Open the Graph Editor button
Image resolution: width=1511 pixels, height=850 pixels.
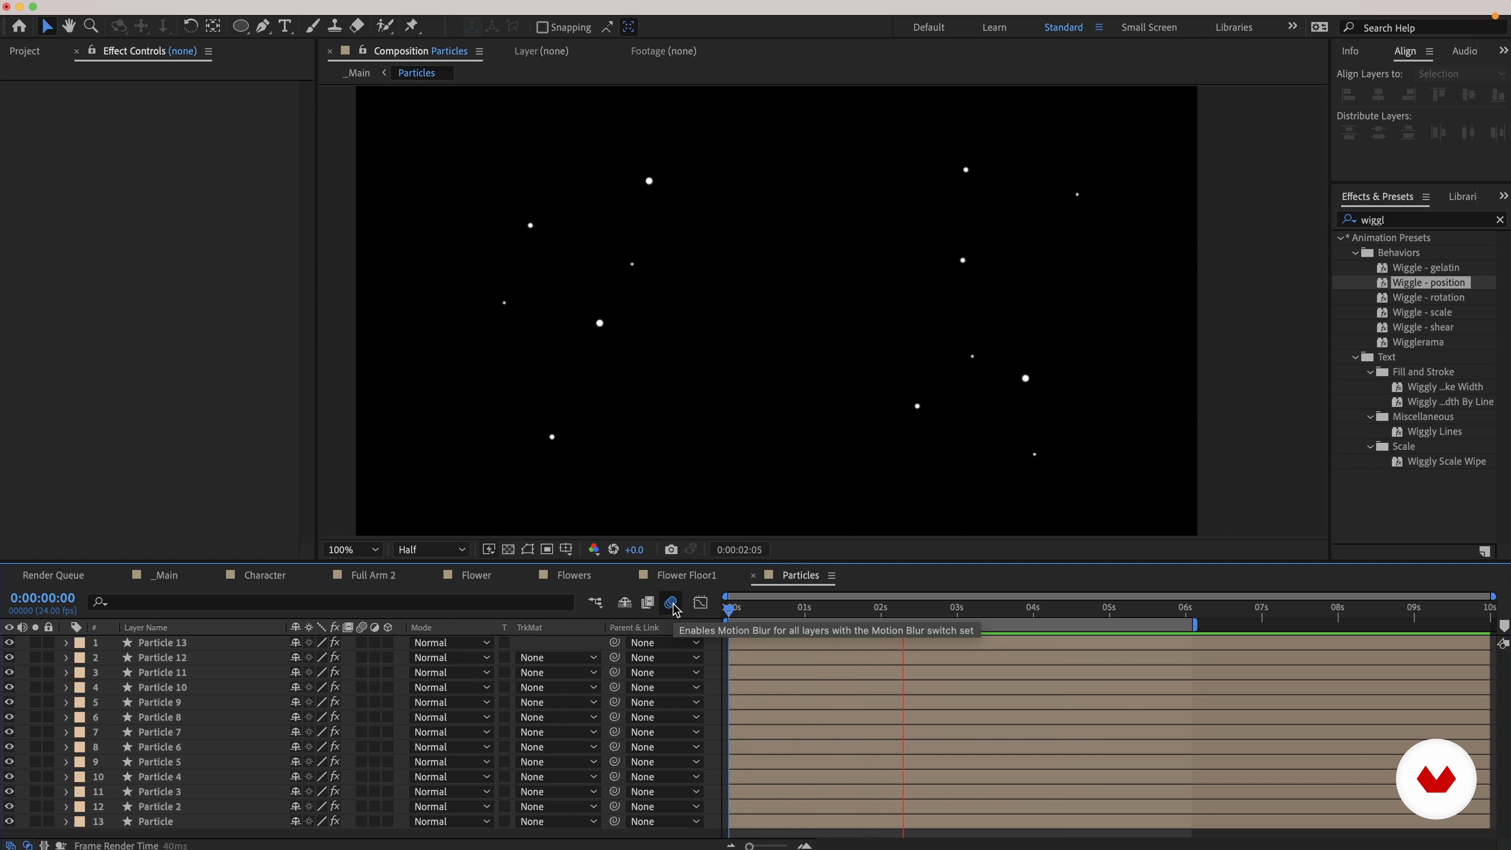[x=700, y=602]
